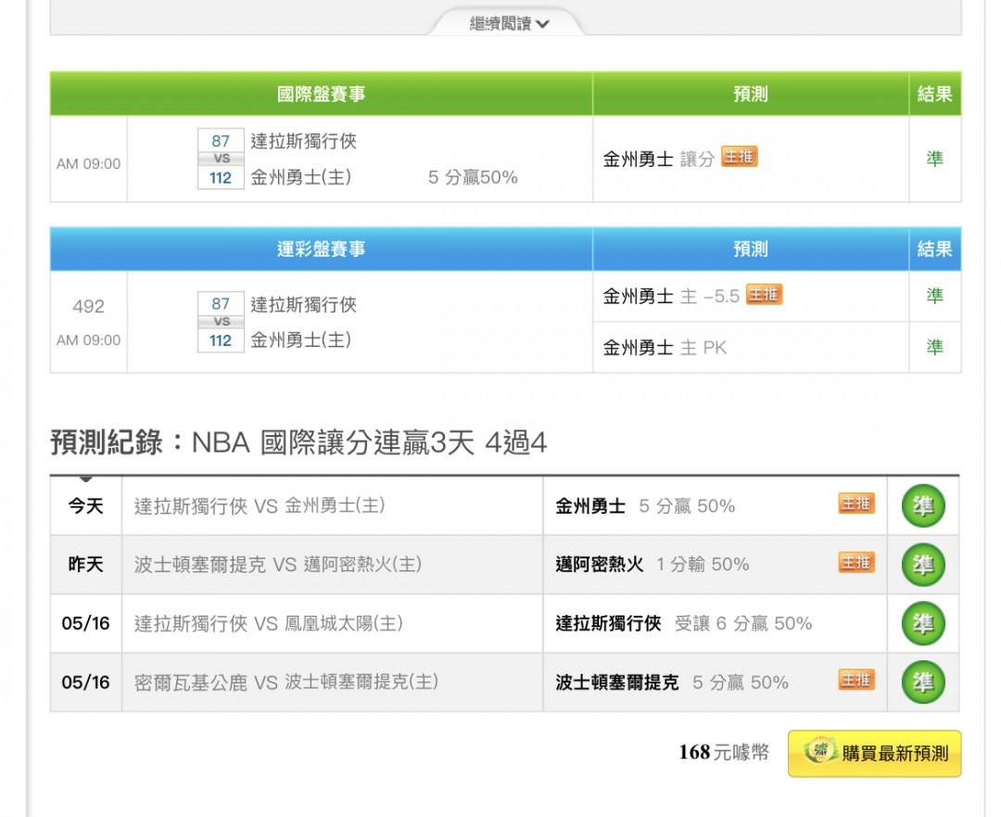Select the 金州勇士 讓分 prediction
Screen dimensions: 1001x817
pyautogui.click(x=658, y=159)
